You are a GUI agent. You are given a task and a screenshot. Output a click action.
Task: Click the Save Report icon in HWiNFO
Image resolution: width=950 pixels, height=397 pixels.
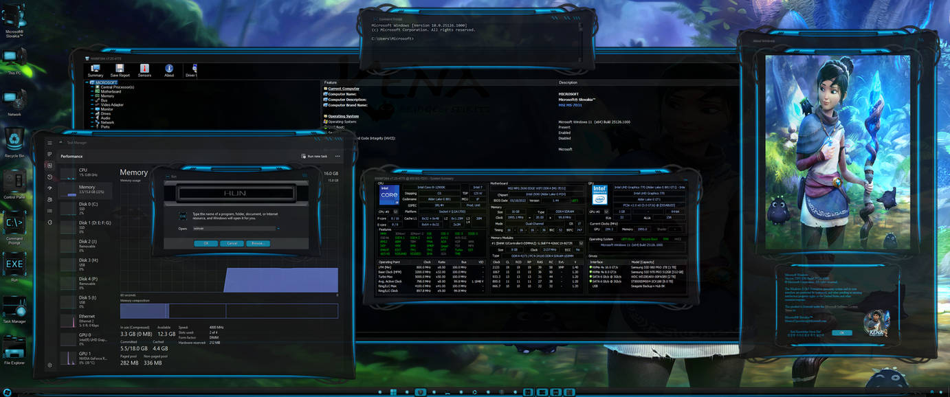[x=120, y=70]
